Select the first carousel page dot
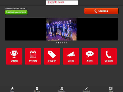This screenshot has height=92, width=123. tap(57, 43)
